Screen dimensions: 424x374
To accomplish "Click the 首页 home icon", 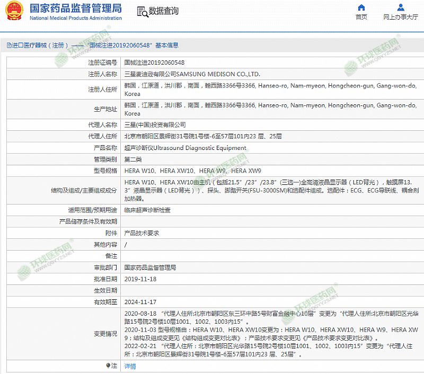I will [x=361, y=7].
